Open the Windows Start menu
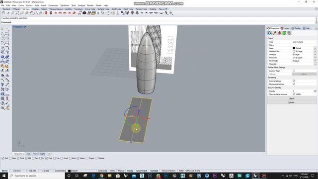Image resolution: width=318 pixels, height=179 pixels. tap(4, 176)
